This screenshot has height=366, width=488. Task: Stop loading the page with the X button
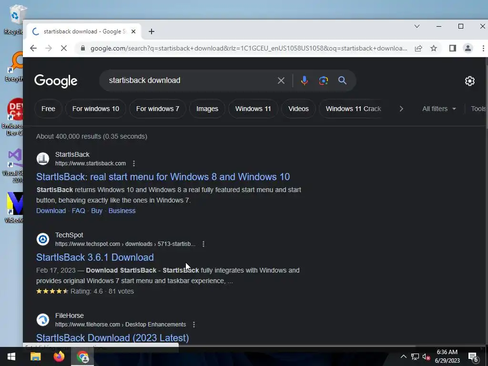[63, 48]
